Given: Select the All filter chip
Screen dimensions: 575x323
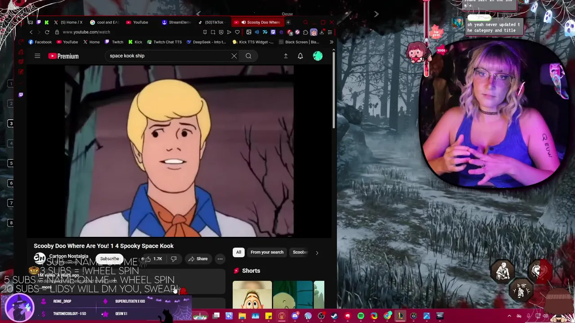Looking at the screenshot, I should click(239, 252).
